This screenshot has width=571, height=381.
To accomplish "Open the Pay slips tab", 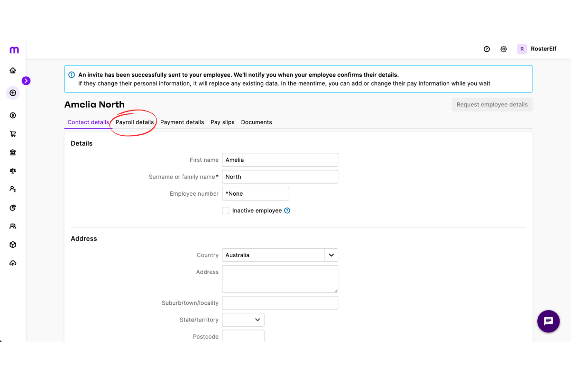I will [222, 122].
